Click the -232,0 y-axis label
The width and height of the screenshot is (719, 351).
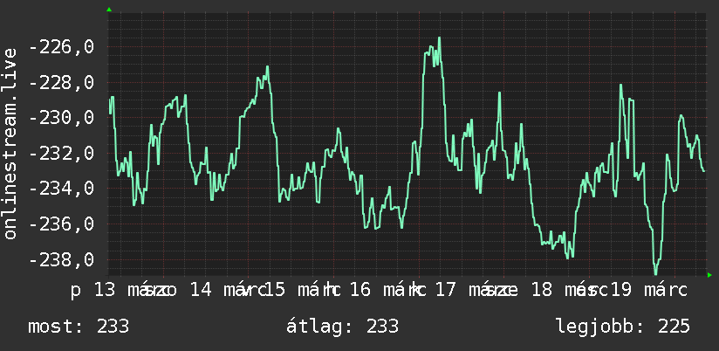click(62, 154)
